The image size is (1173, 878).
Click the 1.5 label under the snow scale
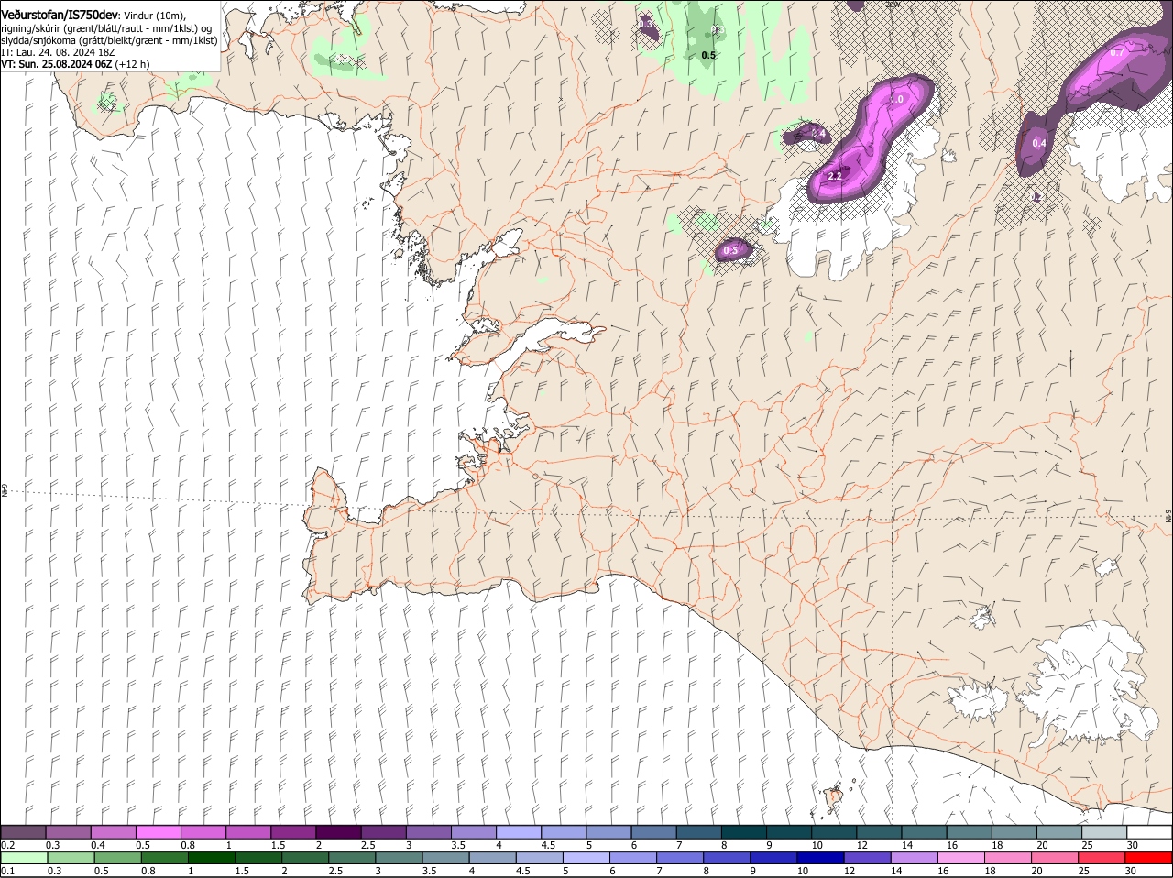[278, 844]
